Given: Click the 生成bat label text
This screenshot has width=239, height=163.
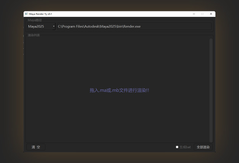Looking at the screenshot, I should [185, 147].
